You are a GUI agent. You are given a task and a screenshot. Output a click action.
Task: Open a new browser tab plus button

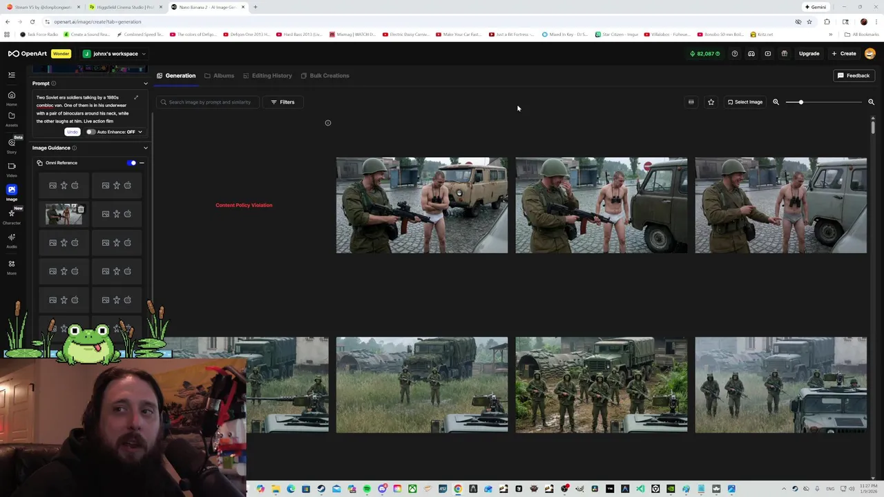pos(255,7)
